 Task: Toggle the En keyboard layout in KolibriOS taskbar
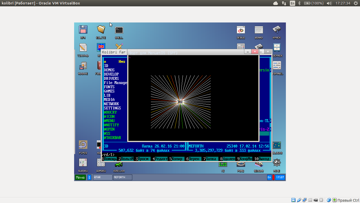269,177
